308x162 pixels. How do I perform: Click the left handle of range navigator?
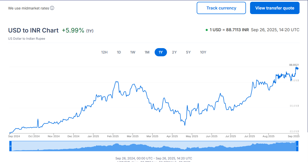tap(11, 146)
